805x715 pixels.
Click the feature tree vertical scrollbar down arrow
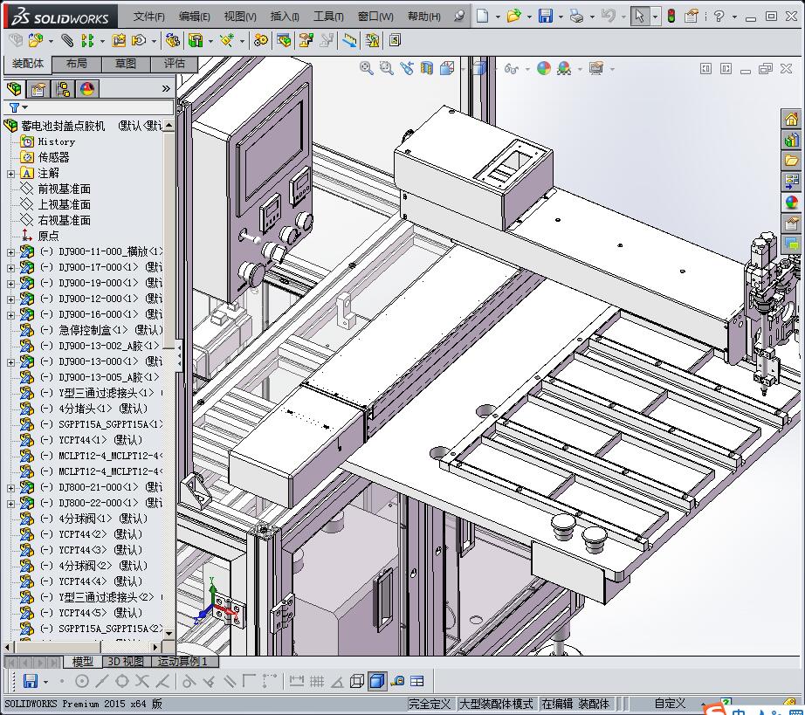tap(169, 634)
